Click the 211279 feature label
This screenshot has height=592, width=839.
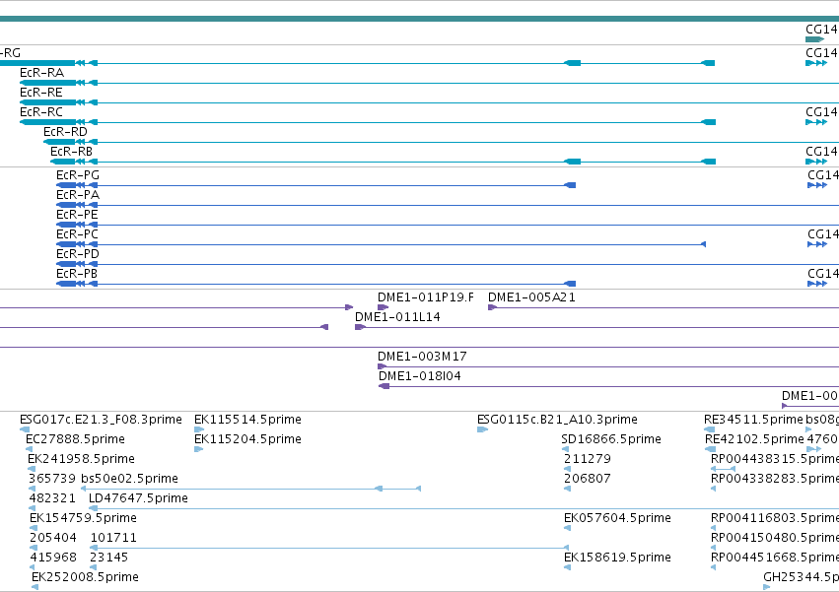[x=588, y=459]
